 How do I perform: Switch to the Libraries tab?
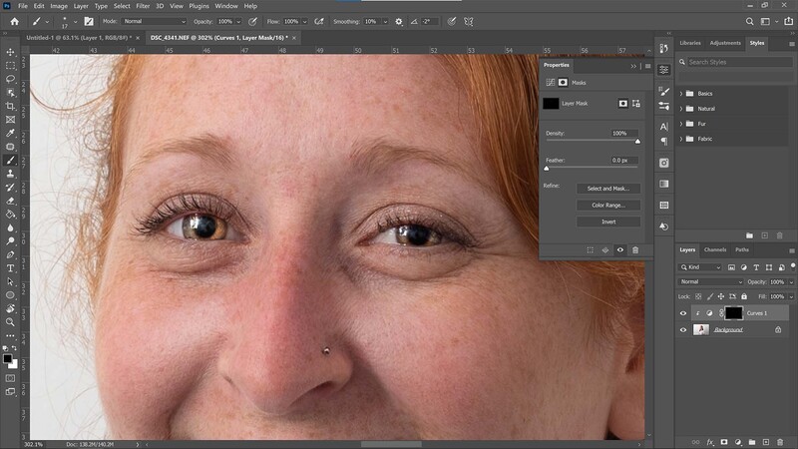pos(690,43)
